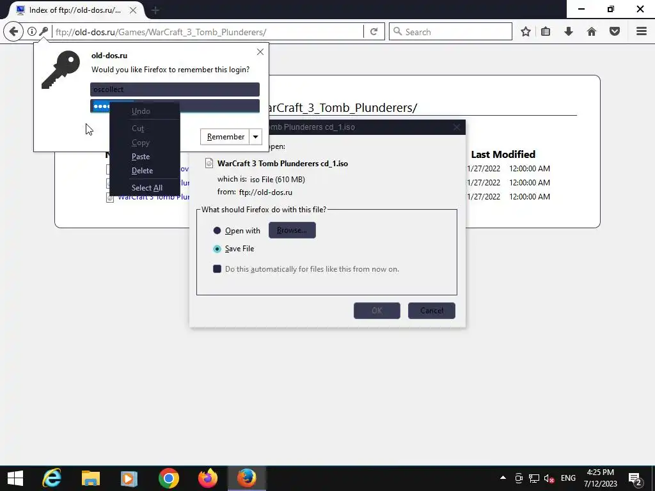Viewport: 655px width, 491px height.
Task: Click the Last Modified column header
Action: (503, 155)
